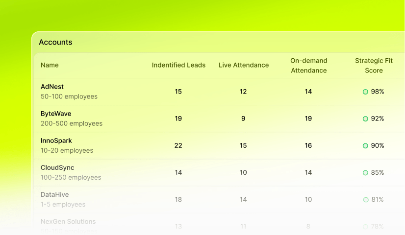Click InnoSpark's identified leads value 22

pos(178,145)
